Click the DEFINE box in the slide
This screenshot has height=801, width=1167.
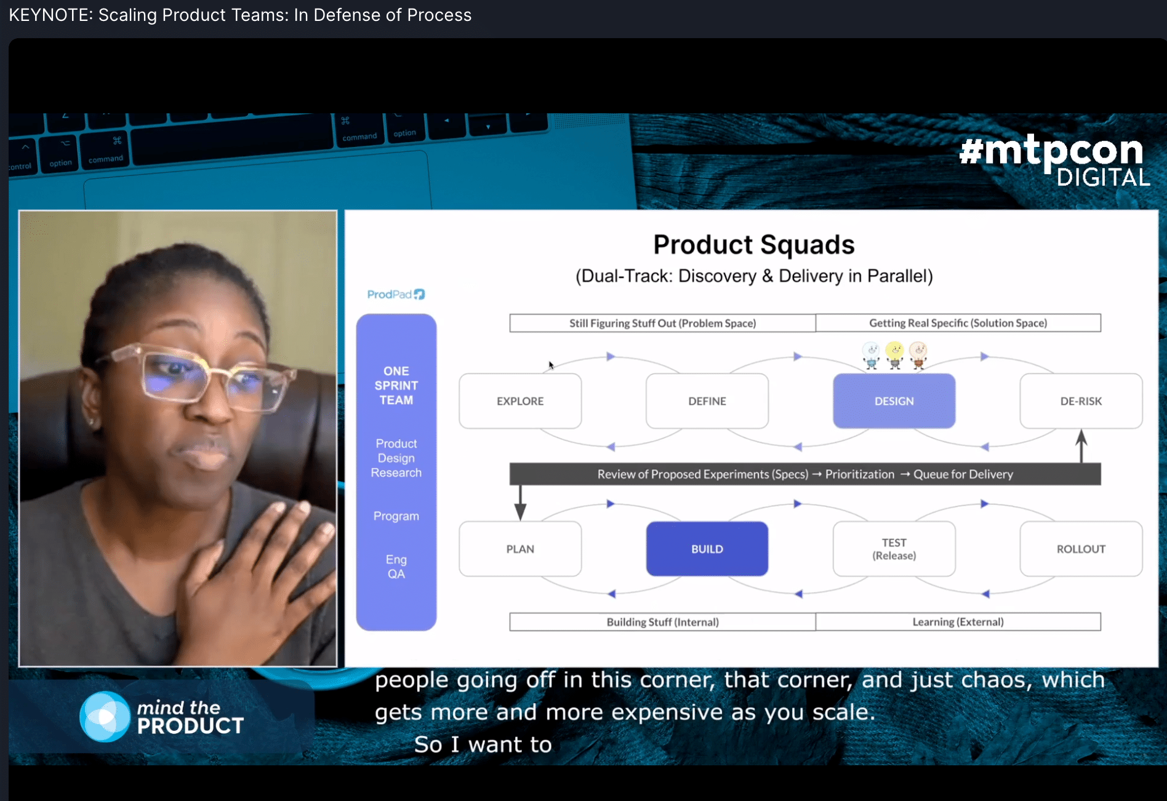click(707, 401)
